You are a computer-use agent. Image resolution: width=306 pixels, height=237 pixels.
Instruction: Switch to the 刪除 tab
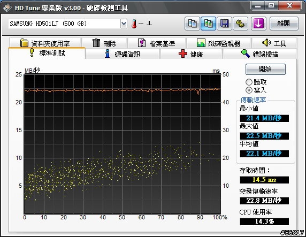(x=104, y=43)
